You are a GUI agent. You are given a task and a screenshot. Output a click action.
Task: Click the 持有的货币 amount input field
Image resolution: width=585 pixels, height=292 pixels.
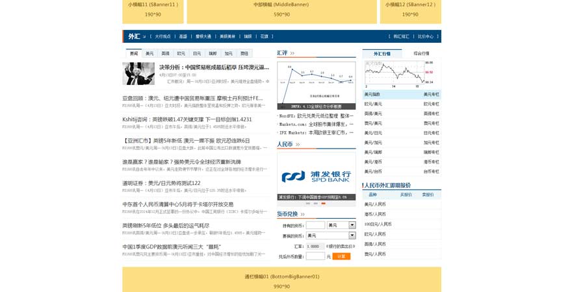click(315, 225)
